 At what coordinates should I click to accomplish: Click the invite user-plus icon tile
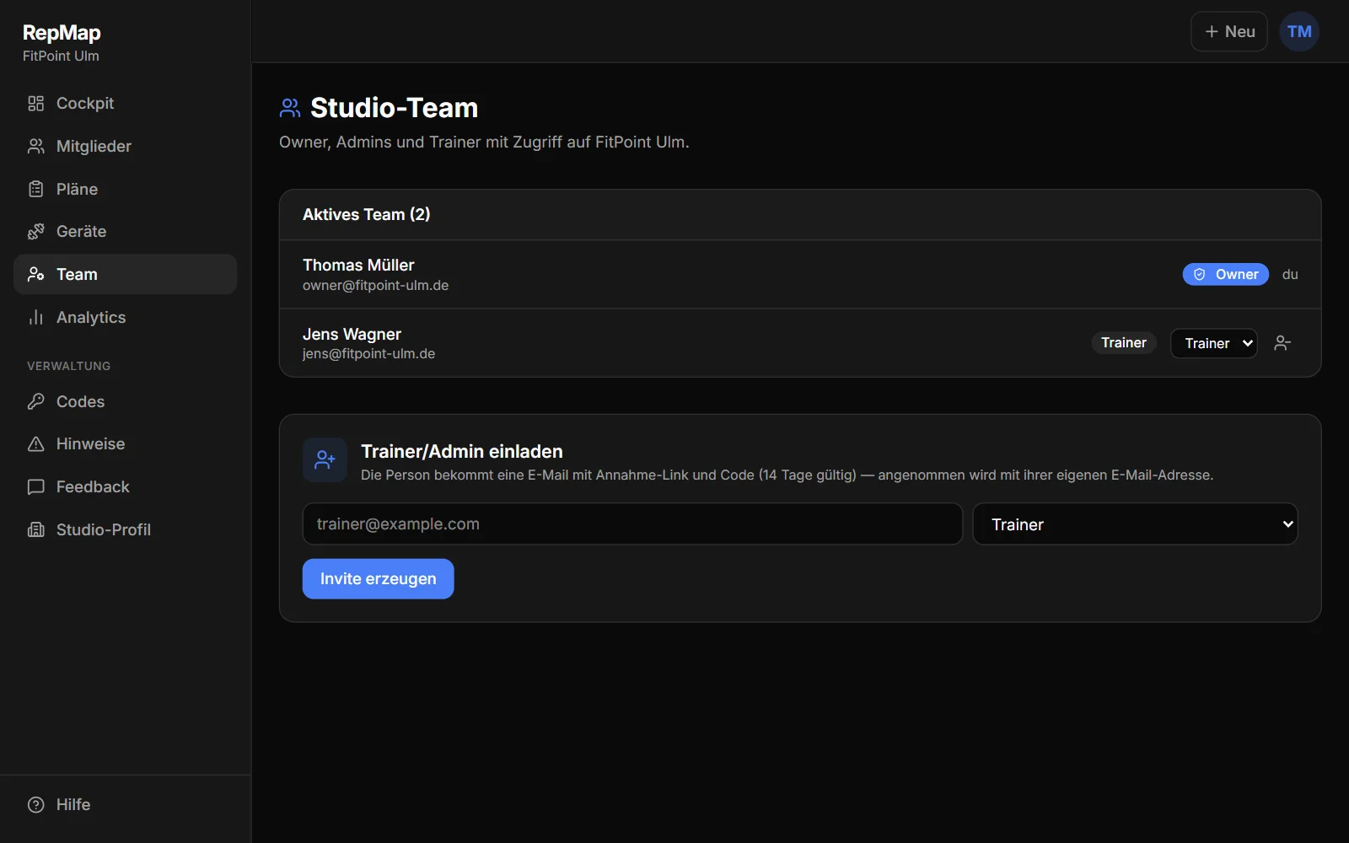click(325, 459)
